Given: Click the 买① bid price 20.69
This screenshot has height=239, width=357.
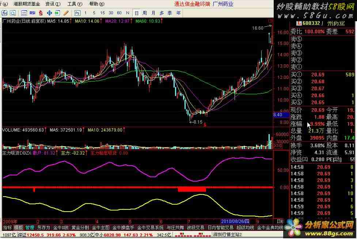Looking at the screenshot, I should [x=318, y=75].
